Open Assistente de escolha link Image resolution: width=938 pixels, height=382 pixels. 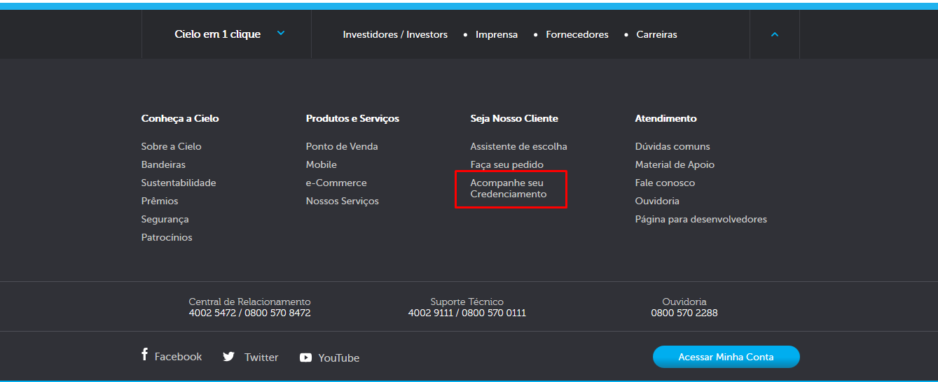[x=518, y=146]
